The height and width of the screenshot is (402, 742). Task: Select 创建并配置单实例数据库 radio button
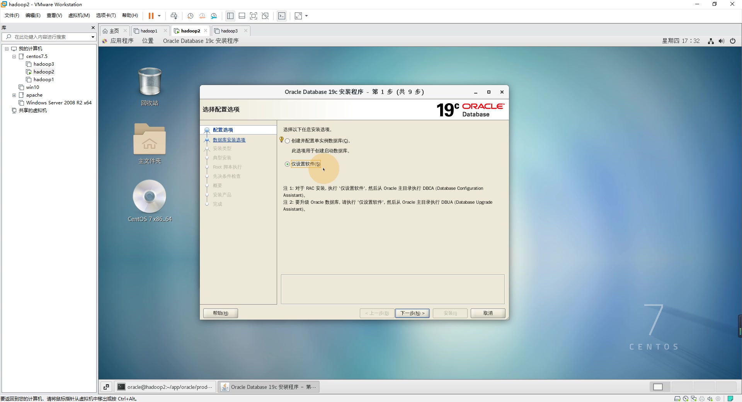pyautogui.click(x=287, y=141)
